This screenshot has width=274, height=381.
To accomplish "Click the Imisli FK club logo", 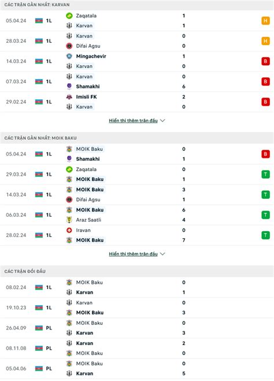I will click(69, 97).
